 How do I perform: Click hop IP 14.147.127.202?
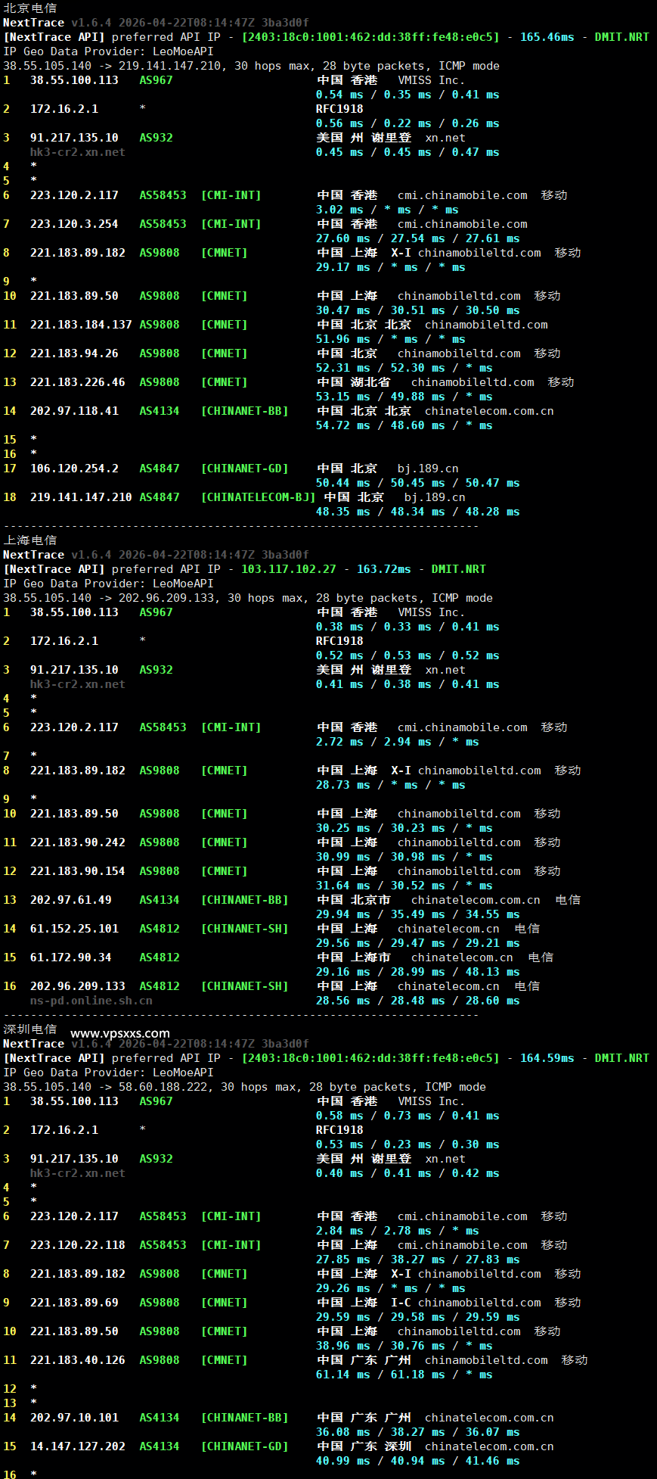78,1446
